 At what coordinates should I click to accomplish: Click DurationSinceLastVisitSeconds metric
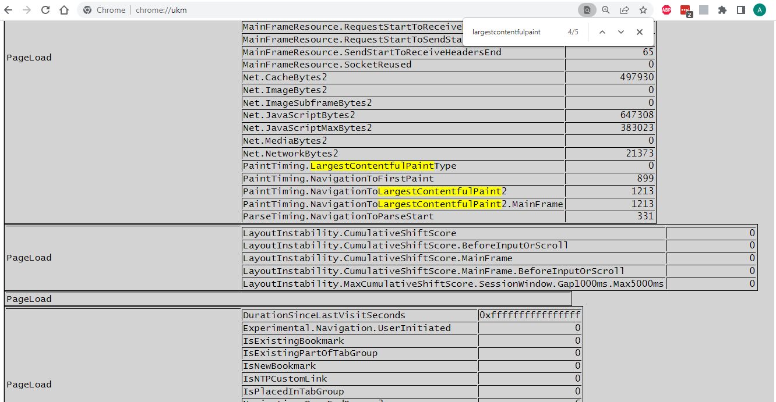(324, 315)
